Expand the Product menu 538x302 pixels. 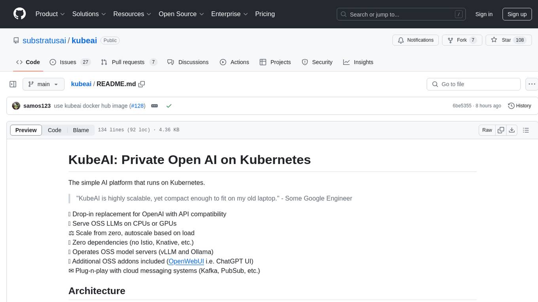point(50,14)
